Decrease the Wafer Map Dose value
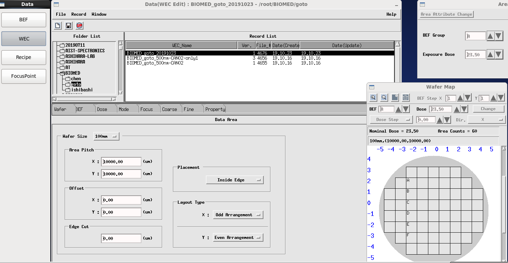The image size is (508, 263). coord(464,109)
